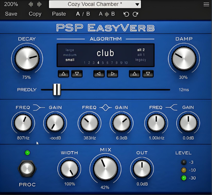Click the high-cut filter shape icon
The width and height of the screenshot is (212, 195).
click(x=171, y=107)
